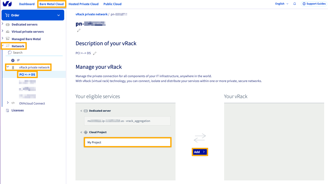Select PCI <--> DS vRack entry
328x184 pixels.
pos(27,75)
